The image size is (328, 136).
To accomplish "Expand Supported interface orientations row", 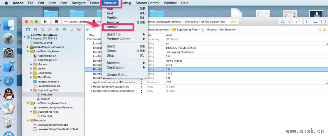I will (92, 91).
